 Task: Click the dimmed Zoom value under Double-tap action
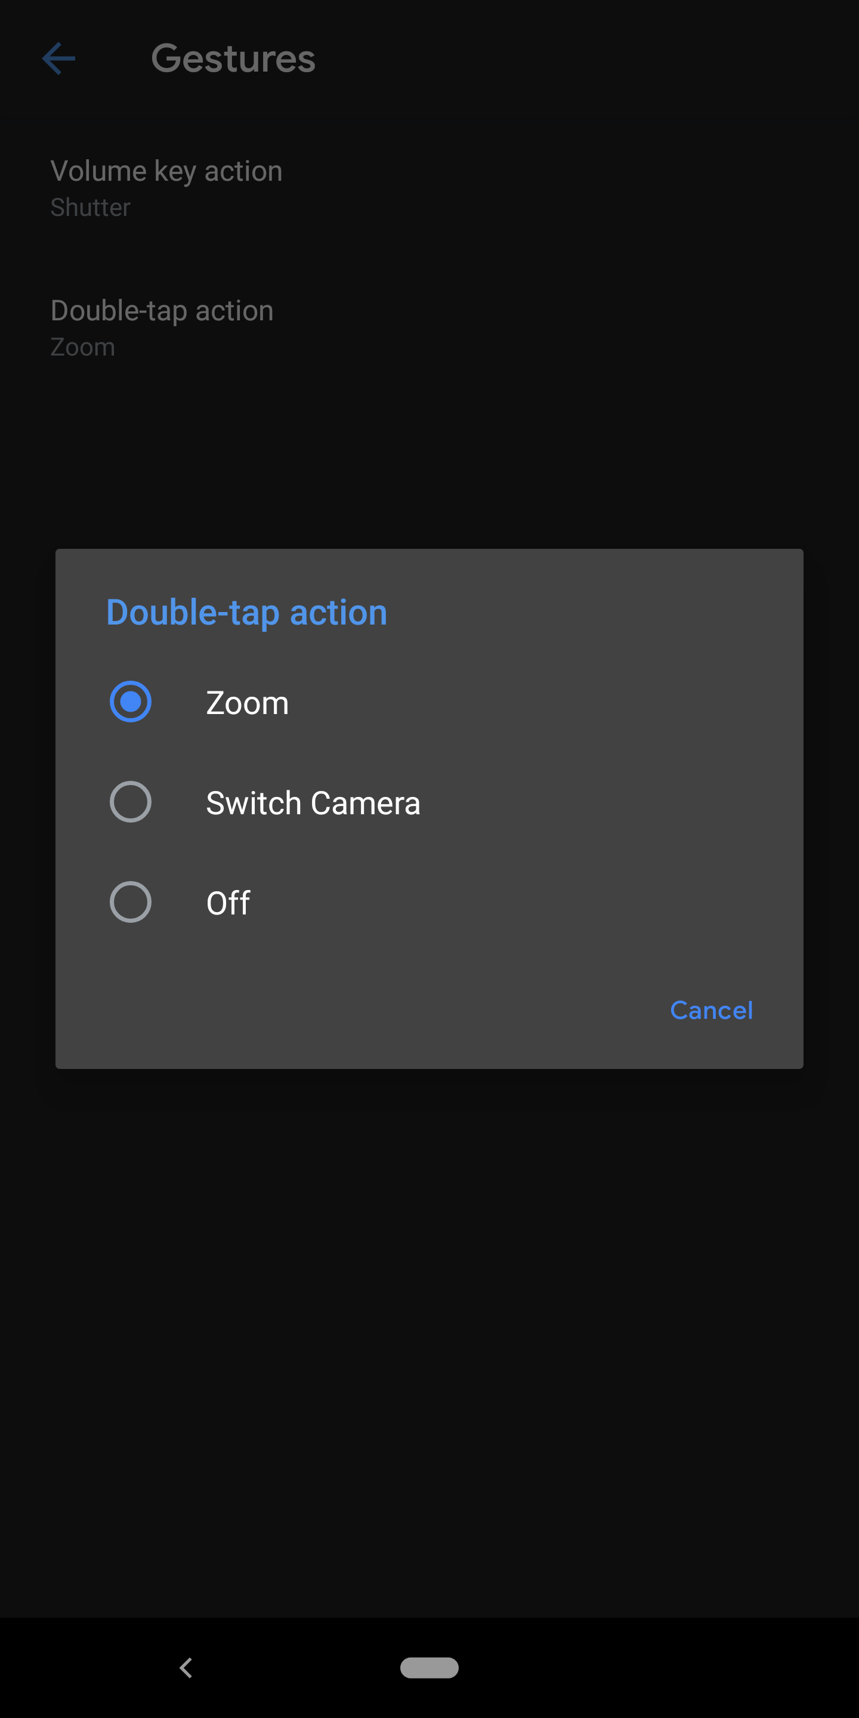(83, 347)
